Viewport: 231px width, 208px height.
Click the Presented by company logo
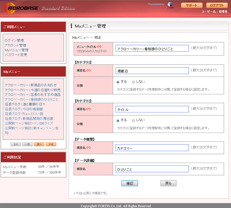pyautogui.click(x=170, y=5)
